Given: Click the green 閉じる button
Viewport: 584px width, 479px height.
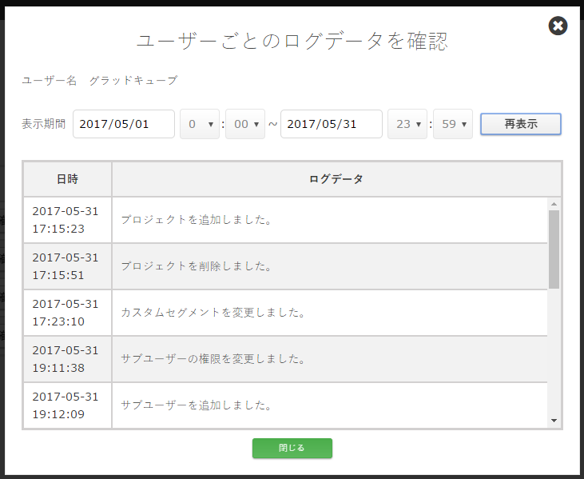Looking at the screenshot, I should (x=292, y=448).
